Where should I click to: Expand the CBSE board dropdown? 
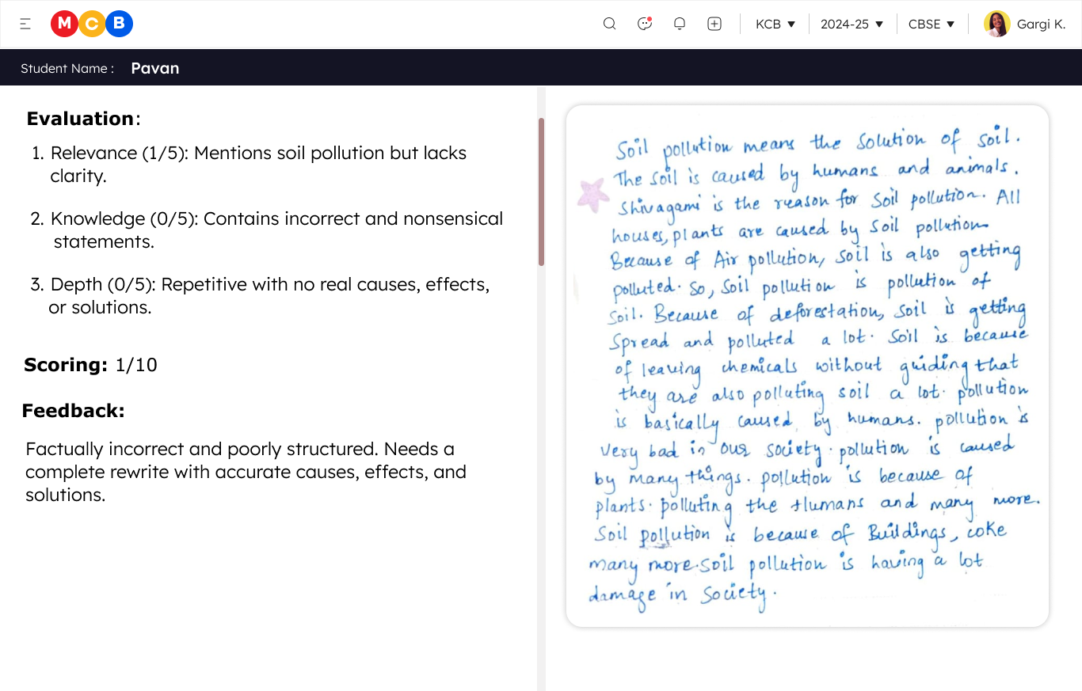pos(932,25)
